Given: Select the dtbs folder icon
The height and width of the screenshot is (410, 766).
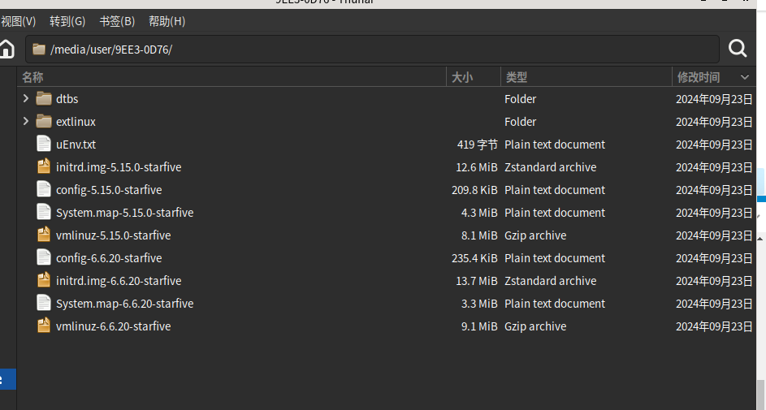Looking at the screenshot, I should [44, 98].
